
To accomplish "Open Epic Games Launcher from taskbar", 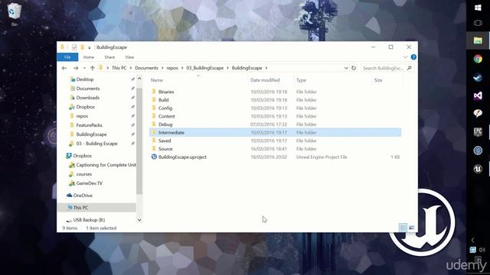I will click(x=478, y=132).
